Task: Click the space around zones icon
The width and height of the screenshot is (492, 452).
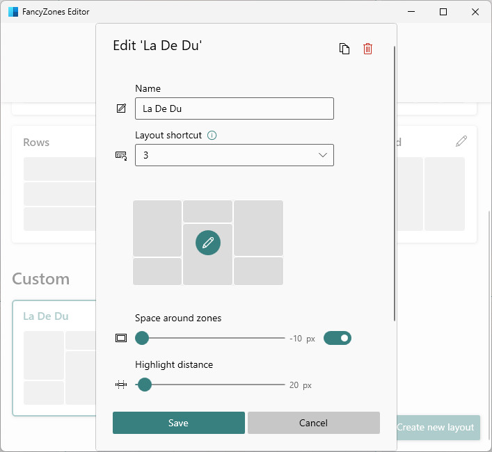Action: tap(121, 338)
